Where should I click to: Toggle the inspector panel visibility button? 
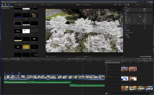(x=145, y=2)
